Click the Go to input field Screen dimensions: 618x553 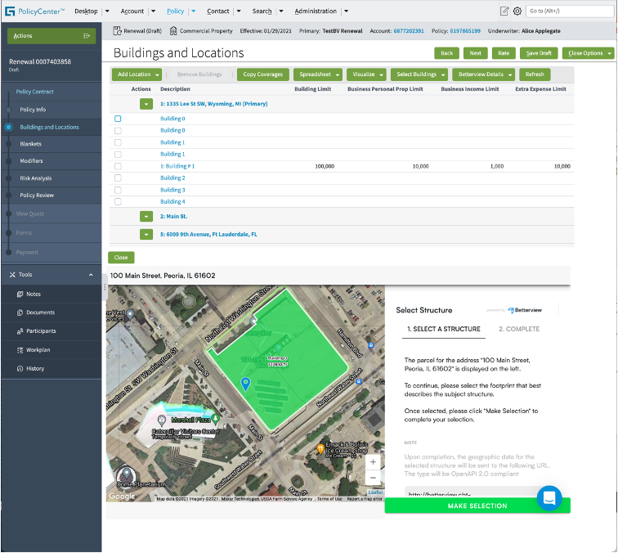[570, 11]
